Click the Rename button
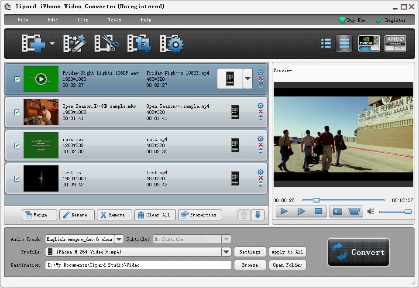 click(77, 215)
